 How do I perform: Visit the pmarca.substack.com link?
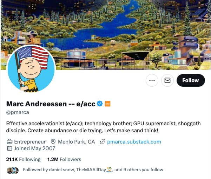click(x=134, y=142)
